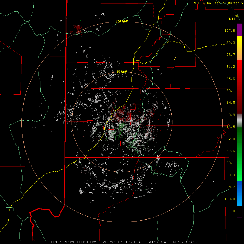Select the 30.1 velocity scale value

[231, 91]
